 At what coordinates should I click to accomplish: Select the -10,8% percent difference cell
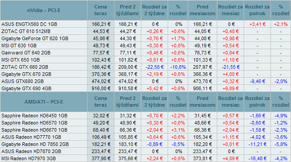tap(178, 67)
